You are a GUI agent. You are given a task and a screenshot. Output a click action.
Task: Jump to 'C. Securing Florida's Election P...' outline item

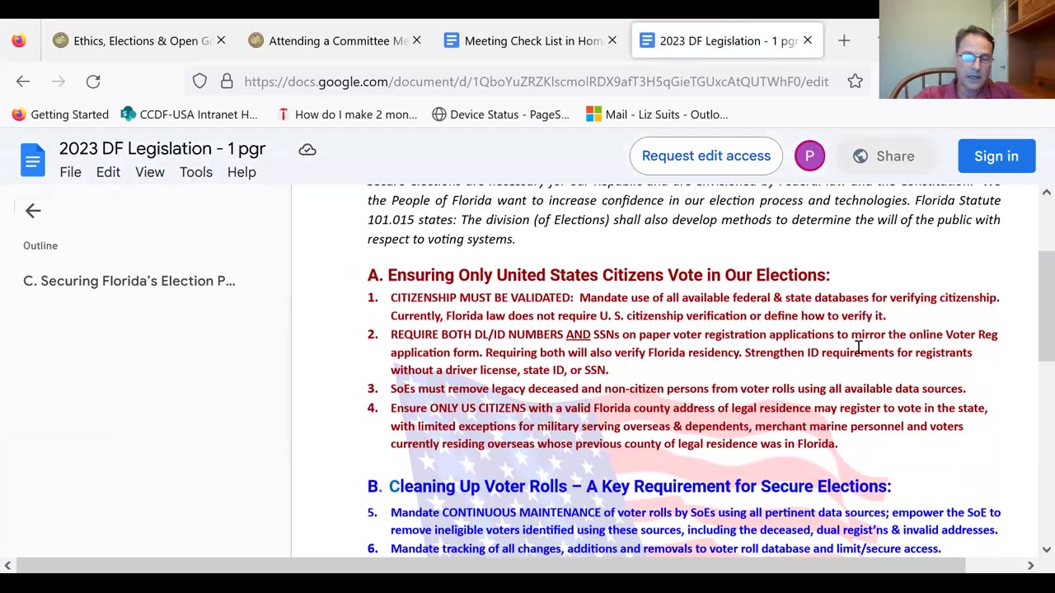tap(129, 281)
